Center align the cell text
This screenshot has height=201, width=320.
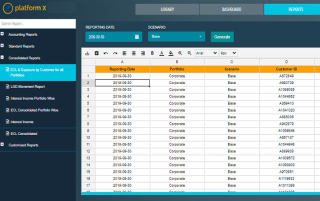[x=133, y=53]
